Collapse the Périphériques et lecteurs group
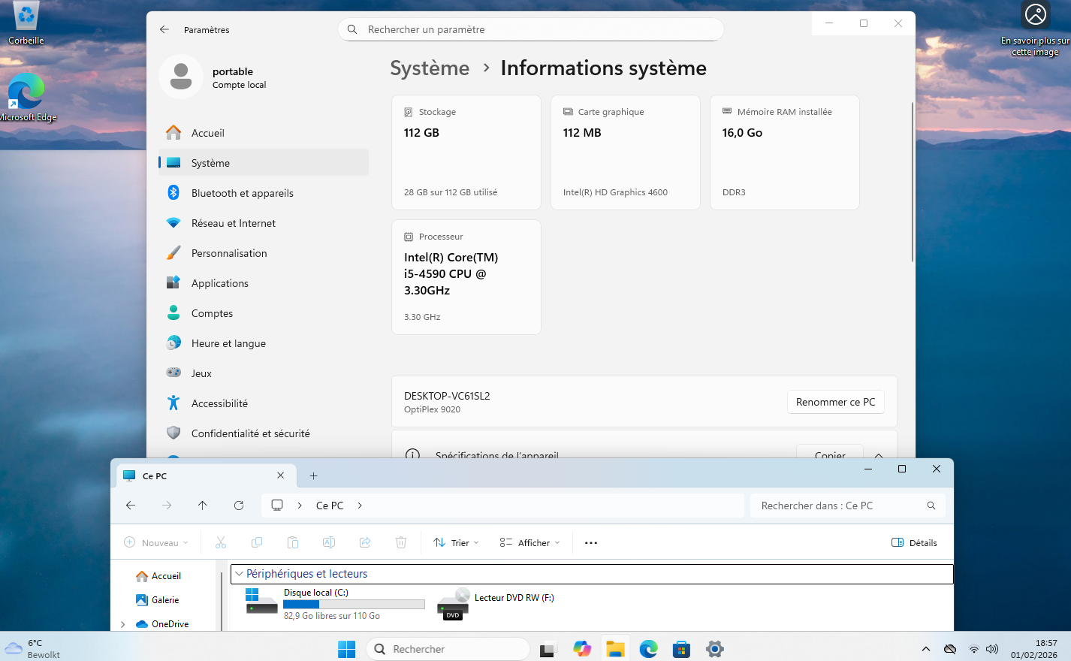 coord(240,574)
